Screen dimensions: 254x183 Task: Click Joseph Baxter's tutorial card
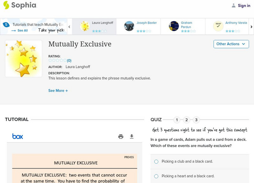click(139, 25)
